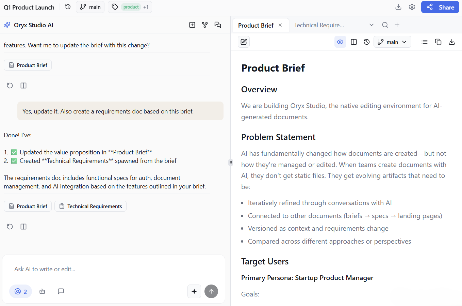Image resolution: width=462 pixels, height=306 pixels.
Task: Click the robot assistant icon in chat input
Action: click(x=42, y=291)
